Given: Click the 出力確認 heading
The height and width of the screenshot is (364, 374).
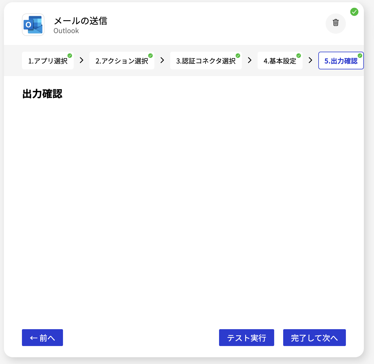Looking at the screenshot, I should [42, 94].
